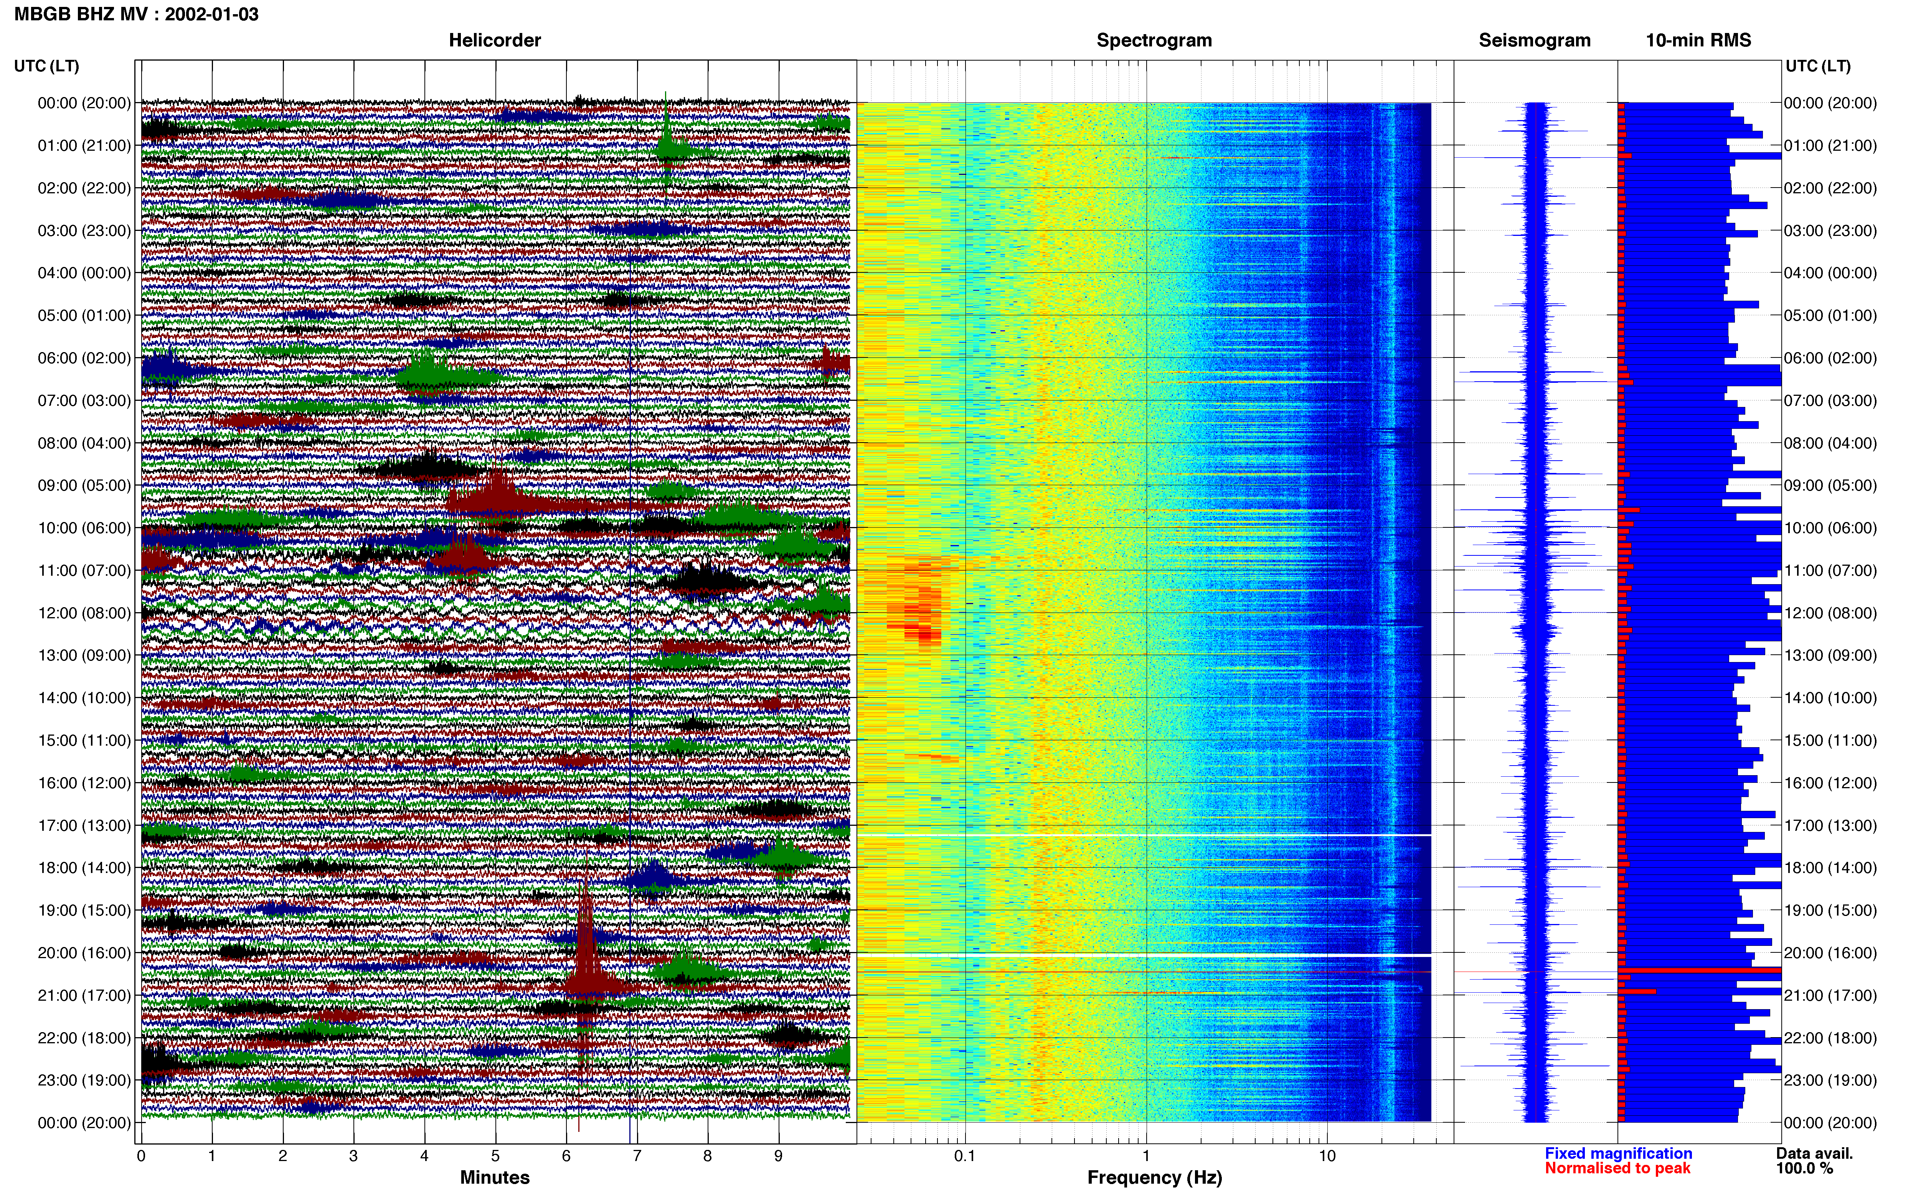Click 19:00 (15:00) on the RMS time axis
Image resolution: width=1926 pixels, height=1204 pixels.
point(1830,910)
